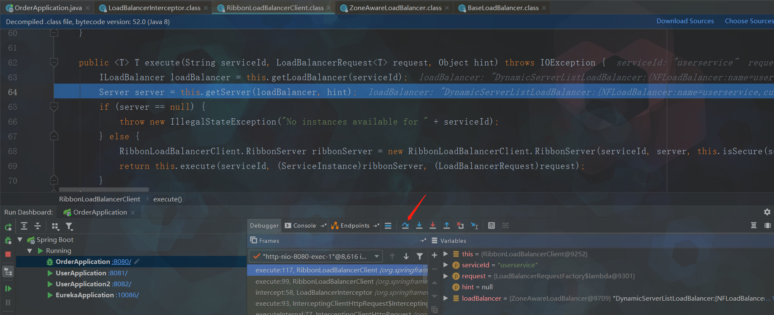Close the RibbonLoadBalancerClient.class tab
Image resolution: width=774 pixels, height=315 pixels.
(329, 8)
